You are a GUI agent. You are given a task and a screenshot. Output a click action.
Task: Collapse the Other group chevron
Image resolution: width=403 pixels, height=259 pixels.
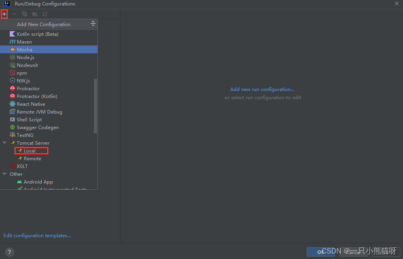[x=5, y=173]
